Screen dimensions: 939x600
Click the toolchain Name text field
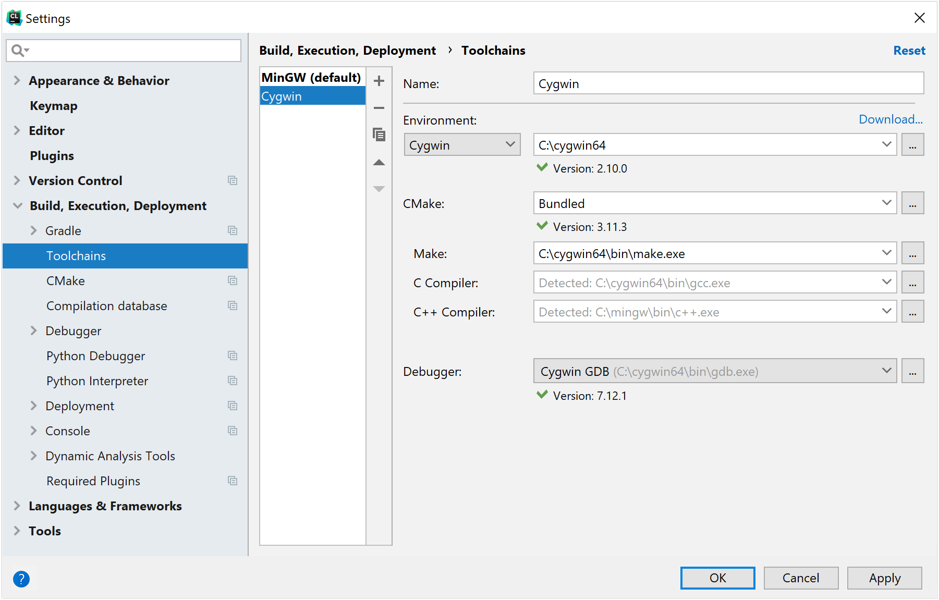tap(728, 83)
